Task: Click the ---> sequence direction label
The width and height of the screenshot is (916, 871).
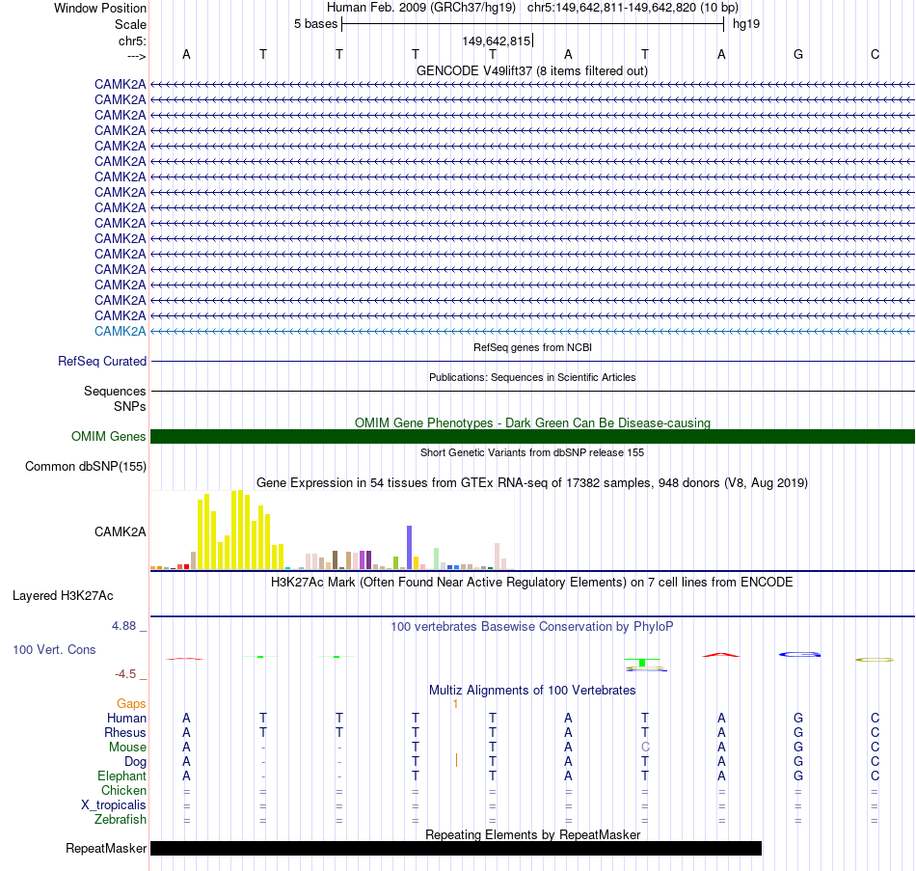Action: pyautogui.click(x=136, y=56)
